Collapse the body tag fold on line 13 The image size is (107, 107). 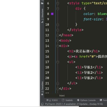pos(58,41)
